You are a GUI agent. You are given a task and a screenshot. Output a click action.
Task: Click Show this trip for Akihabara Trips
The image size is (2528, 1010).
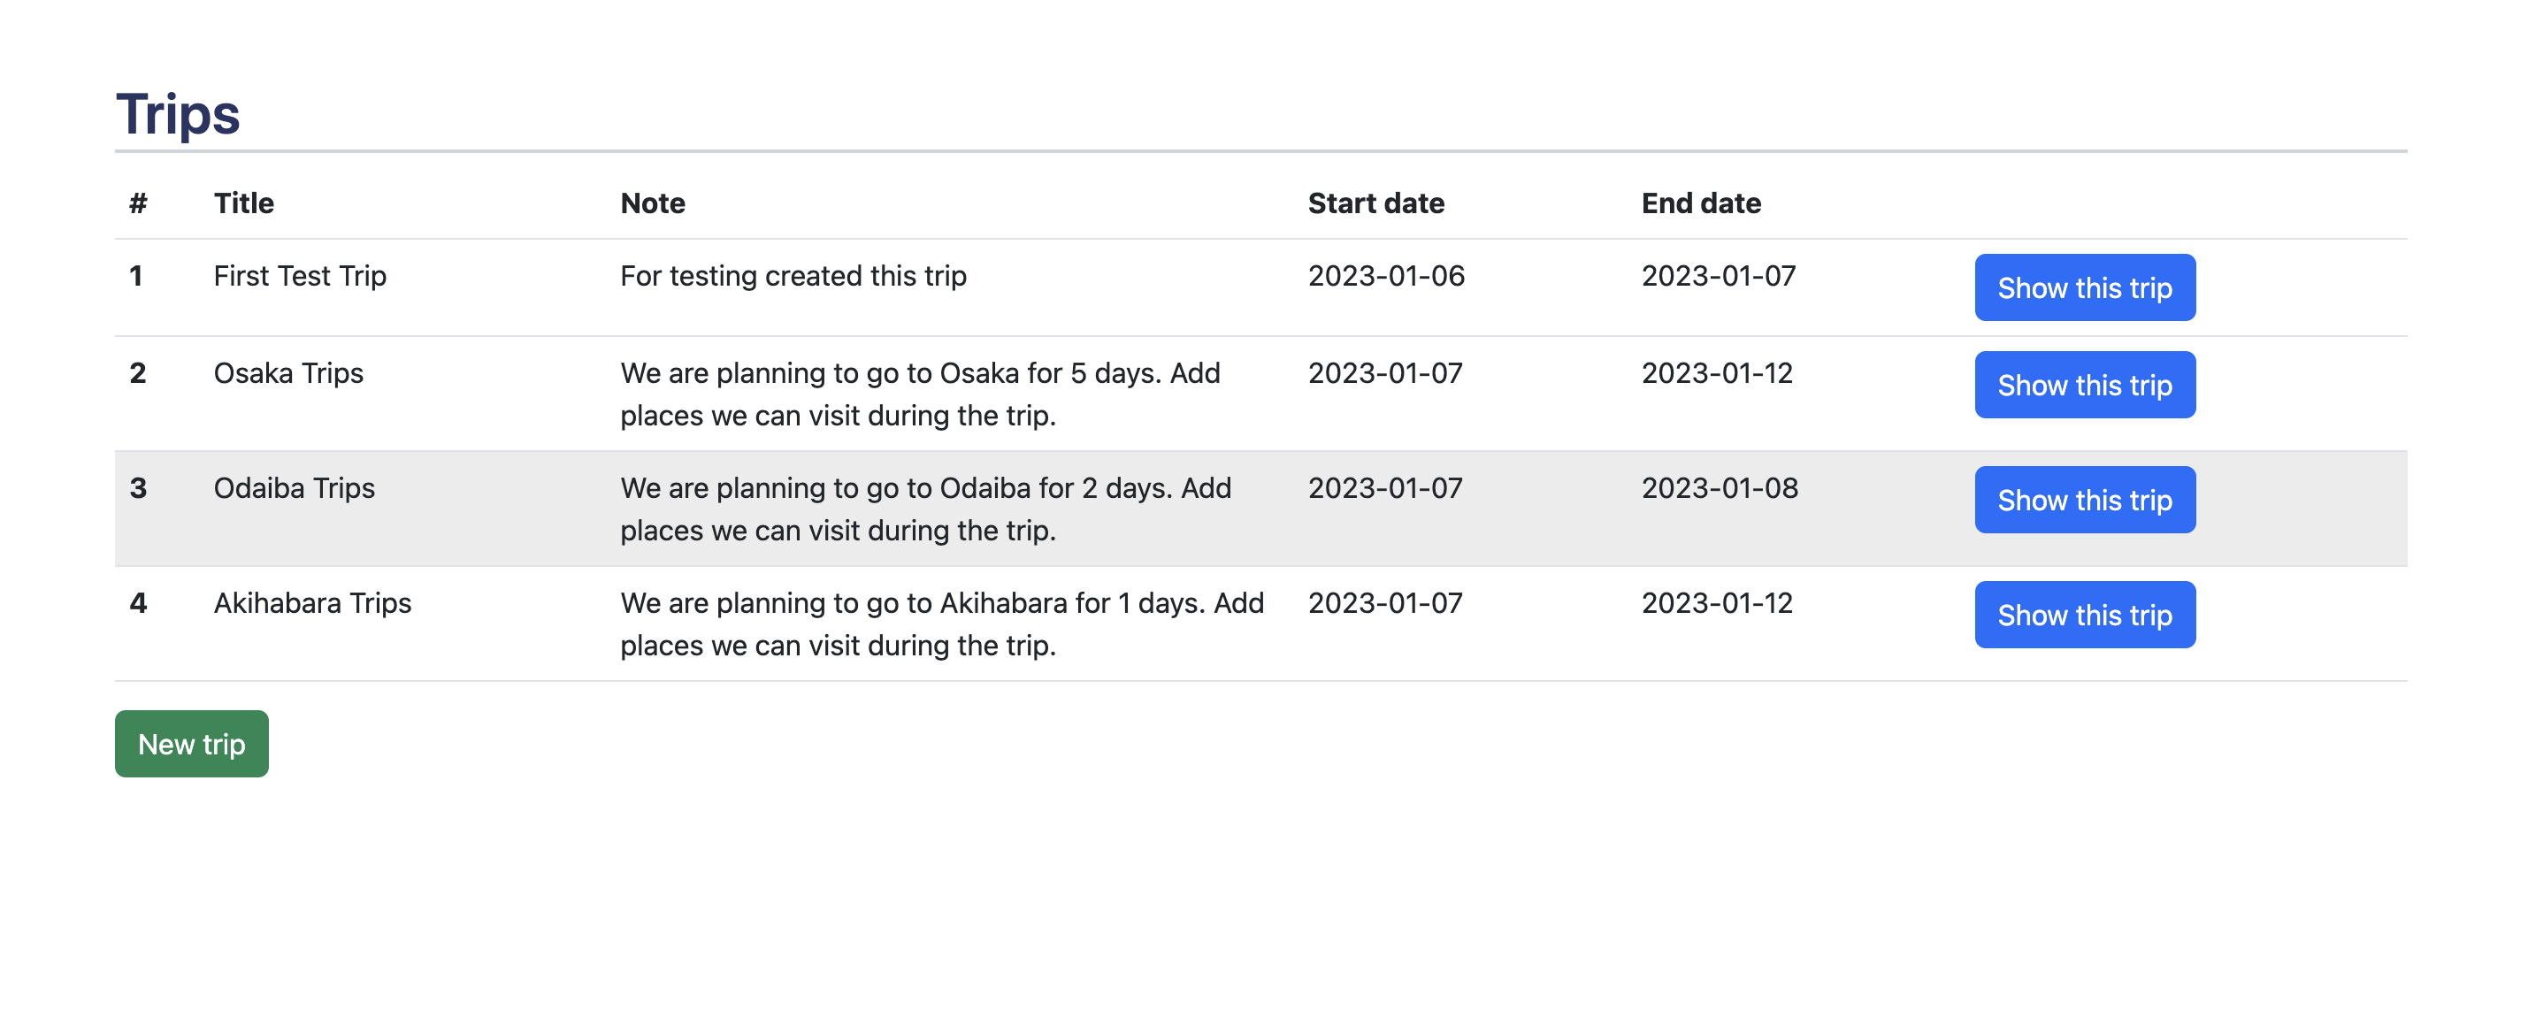click(2085, 615)
